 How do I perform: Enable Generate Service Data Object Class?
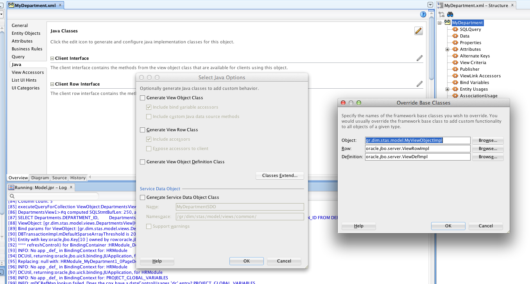click(142, 197)
